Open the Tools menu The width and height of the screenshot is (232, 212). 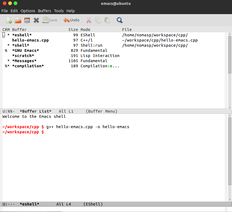[x=59, y=11]
